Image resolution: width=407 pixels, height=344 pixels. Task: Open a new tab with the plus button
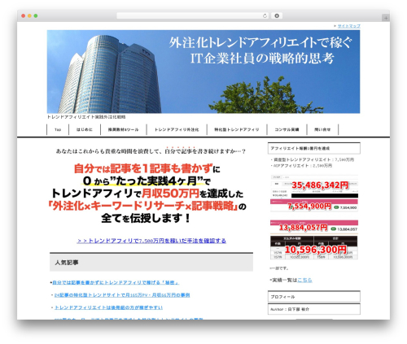tap(386, 18)
